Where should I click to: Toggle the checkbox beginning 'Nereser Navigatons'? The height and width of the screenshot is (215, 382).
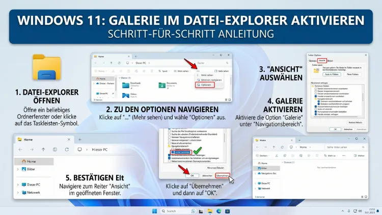tap(169, 137)
